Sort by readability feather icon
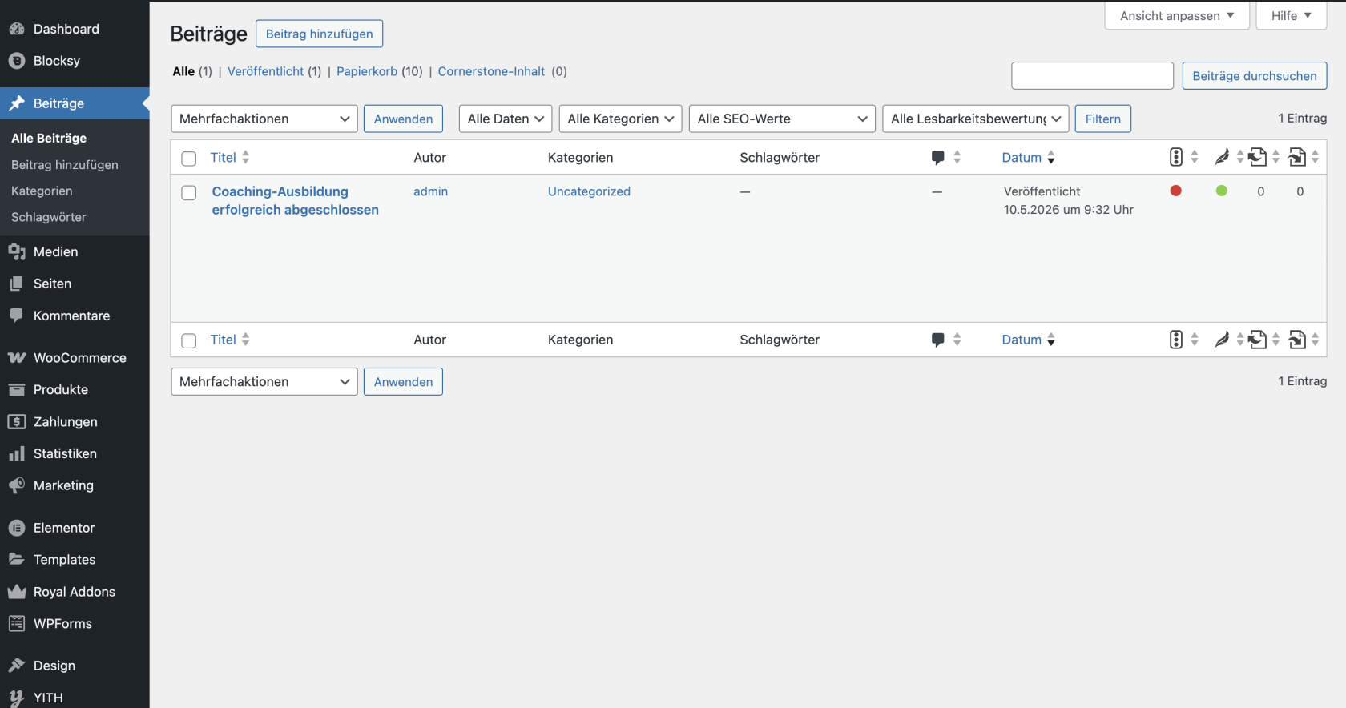The height and width of the screenshot is (708, 1346). click(x=1222, y=157)
